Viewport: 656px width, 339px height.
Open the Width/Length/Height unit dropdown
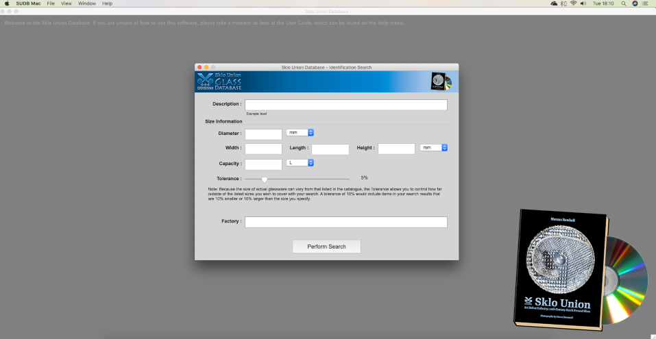[x=434, y=147]
